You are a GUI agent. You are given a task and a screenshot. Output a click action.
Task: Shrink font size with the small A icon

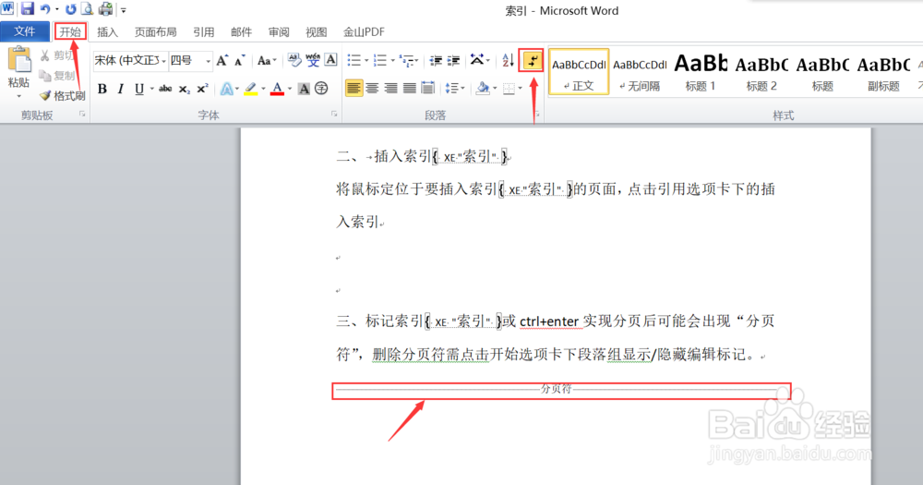(240, 60)
